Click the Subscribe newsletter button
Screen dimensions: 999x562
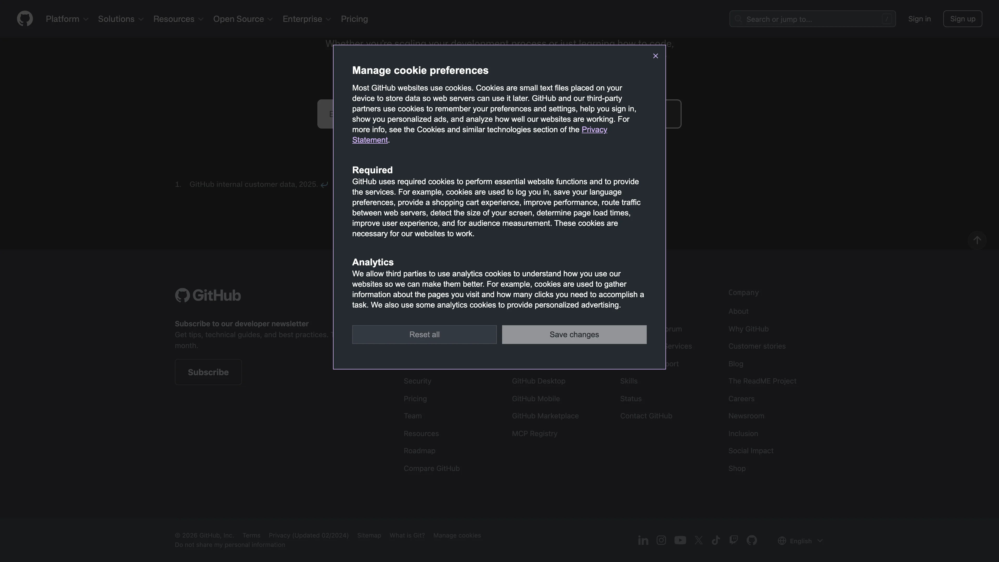208,372
